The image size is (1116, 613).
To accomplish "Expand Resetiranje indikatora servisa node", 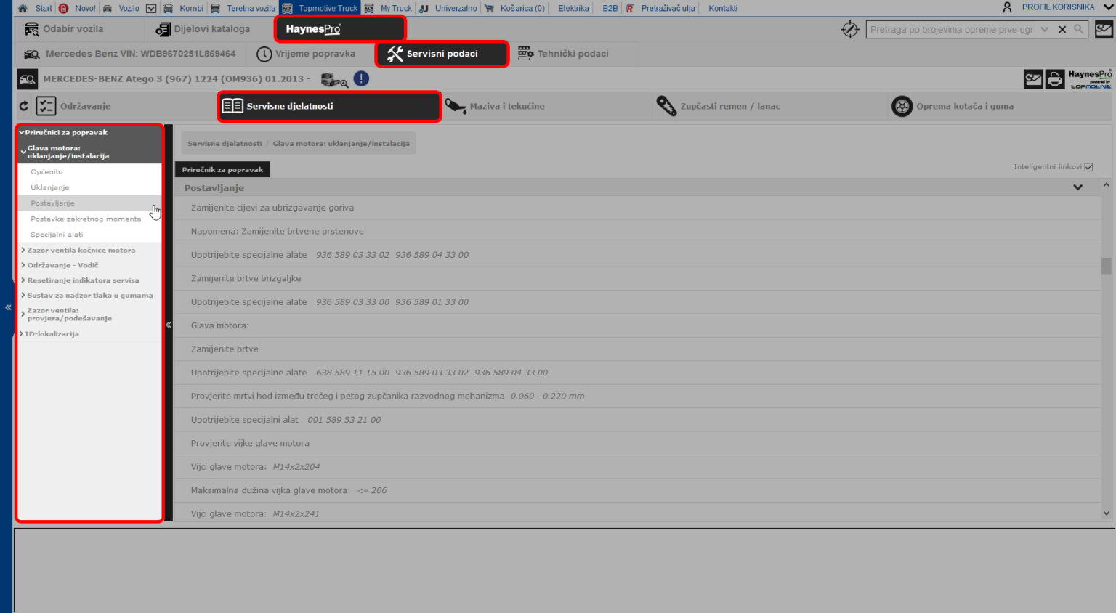I will 23,280.
